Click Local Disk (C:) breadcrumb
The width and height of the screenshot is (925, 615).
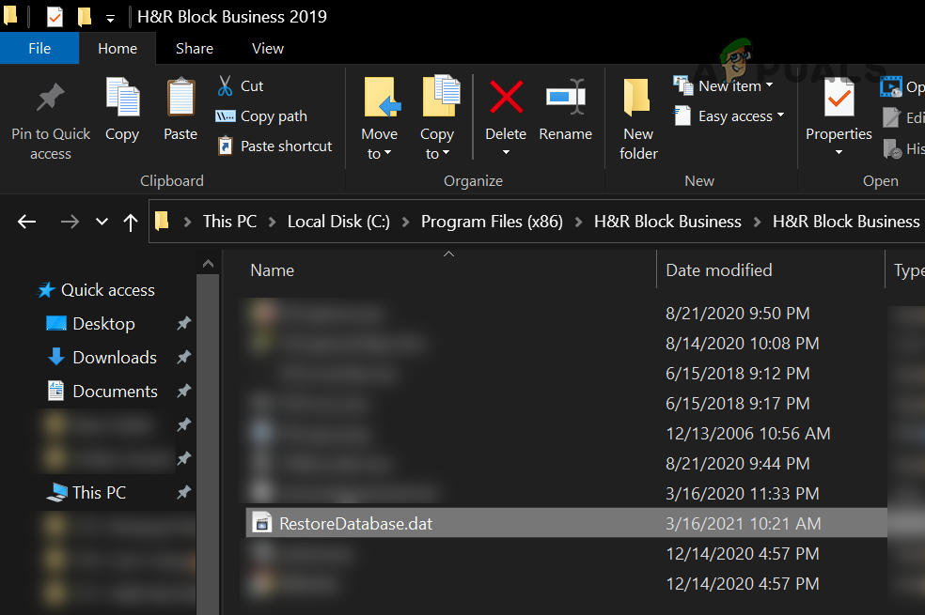tap(338, 222)
